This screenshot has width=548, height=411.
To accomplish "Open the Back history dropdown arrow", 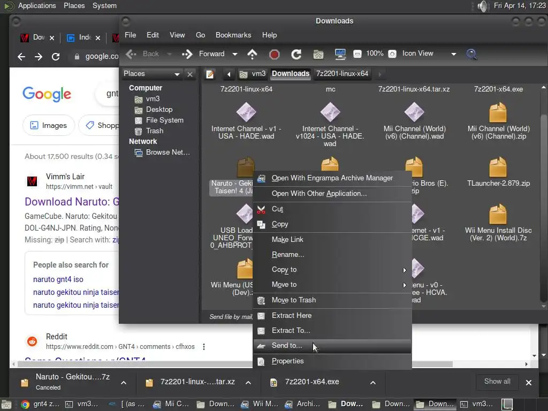I will pyautogui.click(x=170, y=54).
